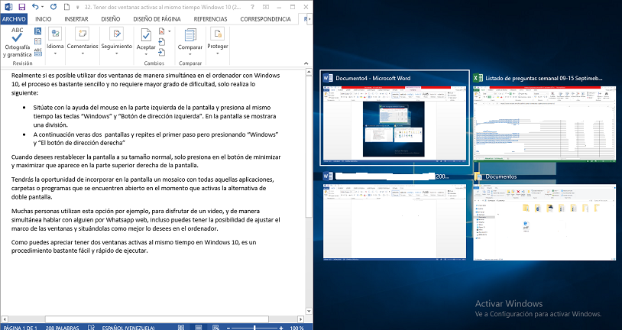The height and width of the screenshot is (330, 622).
Task: Click paragraph starting 'Como puedes apreciar'
Action: [x=134, y=246]
